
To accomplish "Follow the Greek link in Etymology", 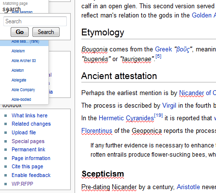I will tap(163, 49).
